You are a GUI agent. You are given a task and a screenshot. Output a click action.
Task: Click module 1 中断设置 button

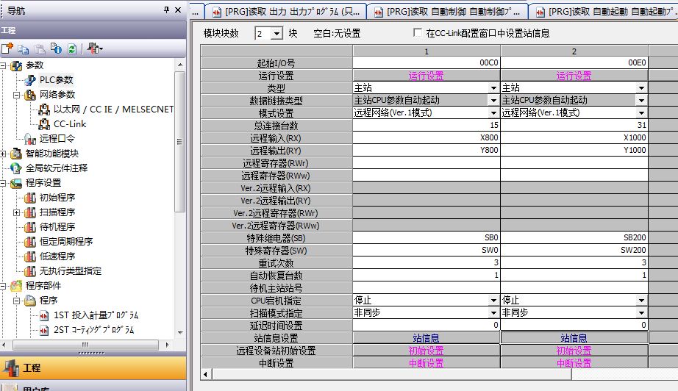tap(426, 363)
